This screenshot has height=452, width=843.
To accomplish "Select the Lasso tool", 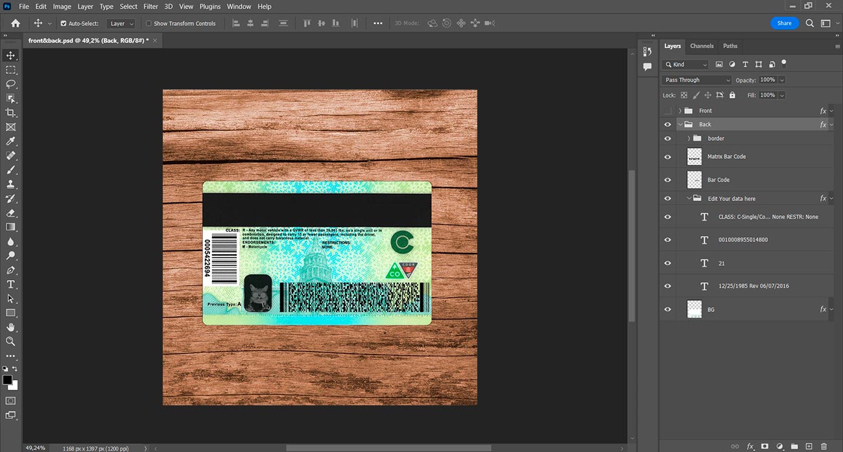I will click(x=10, y=84).
